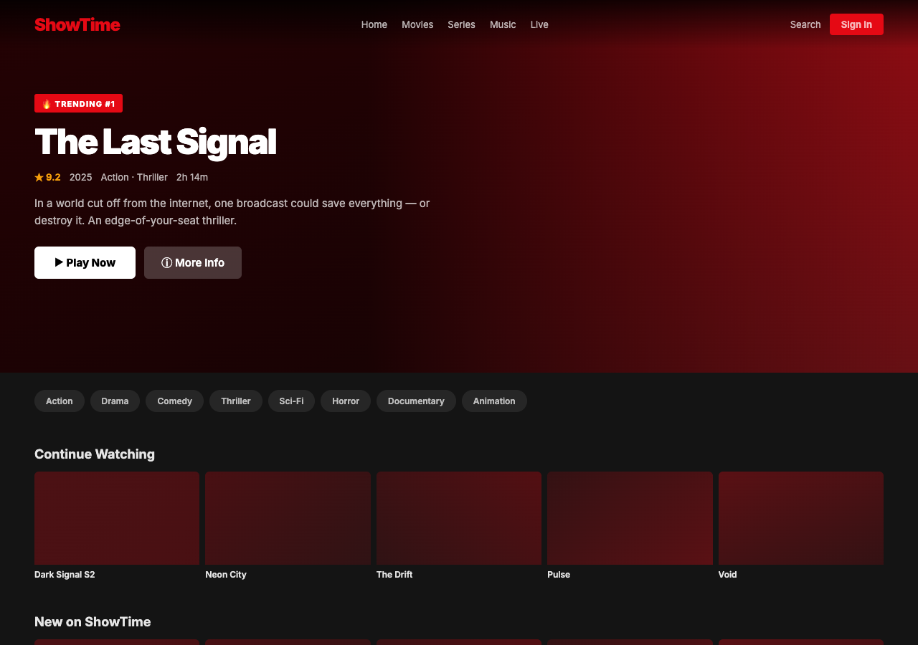Open More Info for The Last Signal
Image resolution: width=918 pixels, height=645 pixels.
click(x=192, y=262)
